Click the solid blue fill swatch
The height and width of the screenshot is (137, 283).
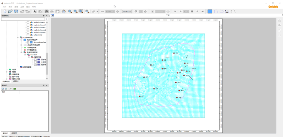pyautogui.click(x=210, y=12)
